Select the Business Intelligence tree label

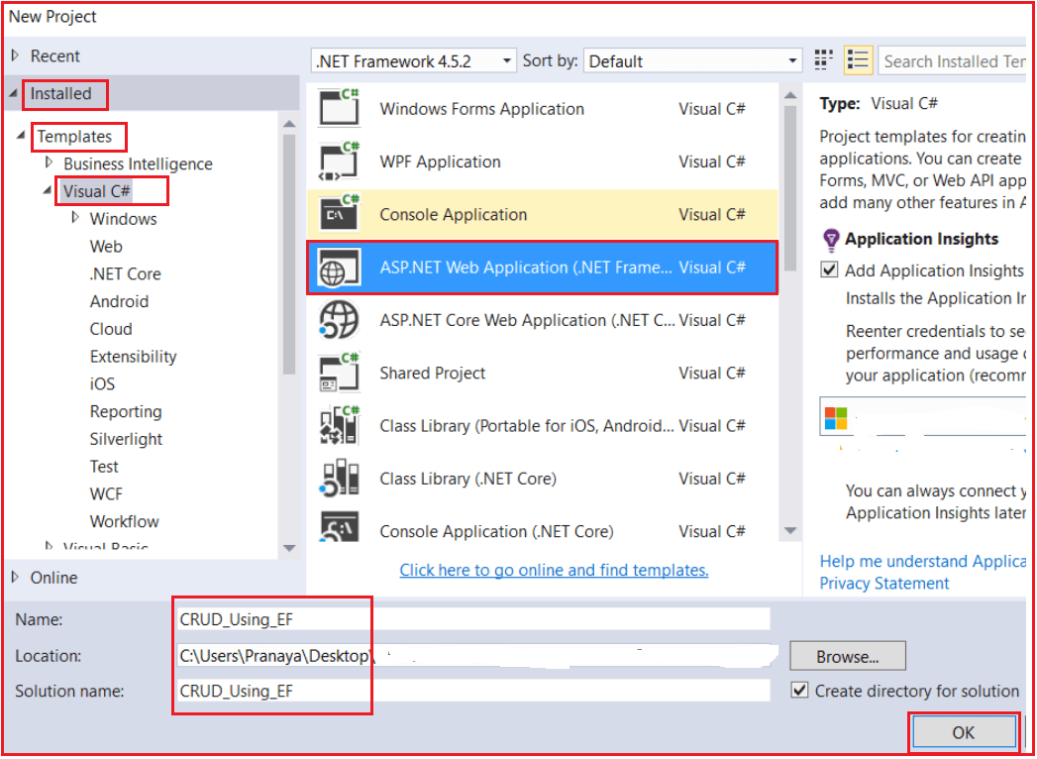pyautogui.click(x=138, y=163)
